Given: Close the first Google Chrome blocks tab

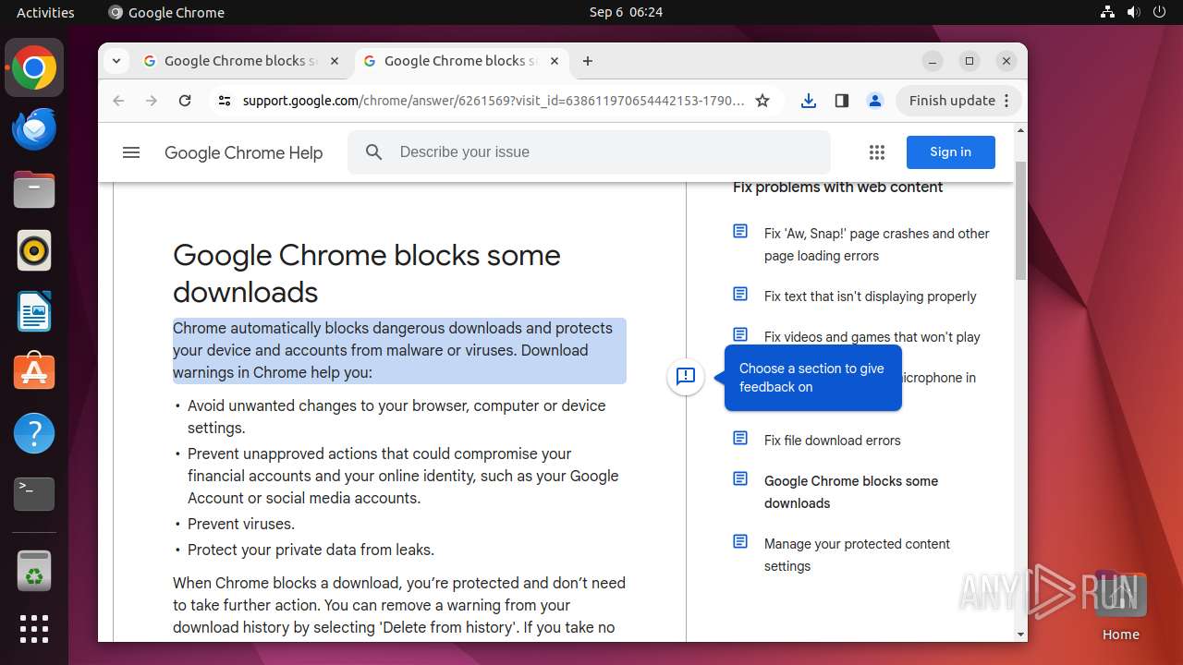Looking at the screenshot, I should point(335,61).
